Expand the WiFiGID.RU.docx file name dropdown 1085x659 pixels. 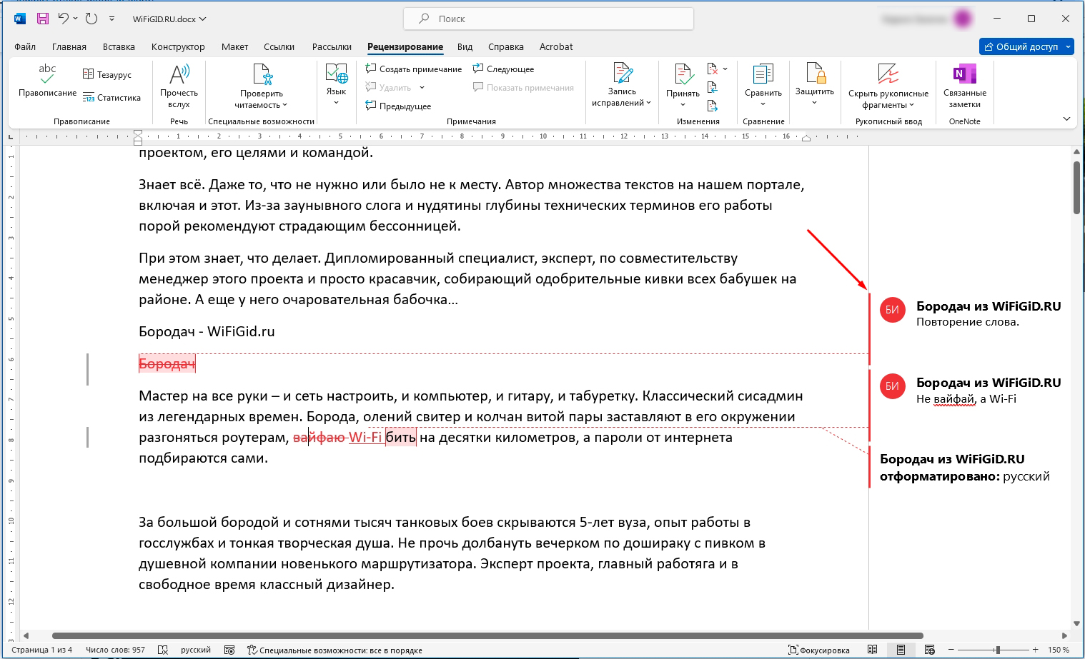[x=203, y=19]
